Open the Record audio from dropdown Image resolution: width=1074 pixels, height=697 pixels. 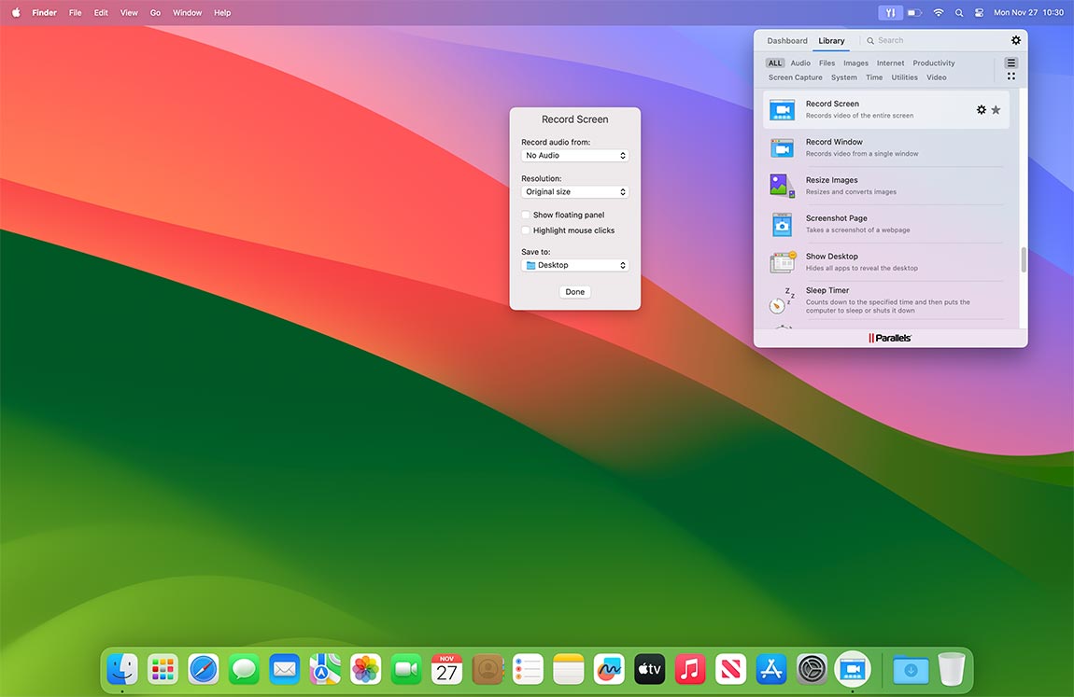coord(574,155)
